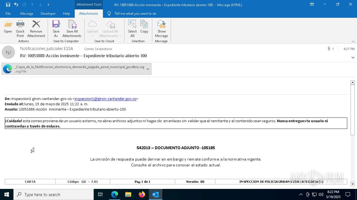This screenshot has height=200, width=357.
Task: Click the paperclip attachment count icon
Action: tap(329, 49)
